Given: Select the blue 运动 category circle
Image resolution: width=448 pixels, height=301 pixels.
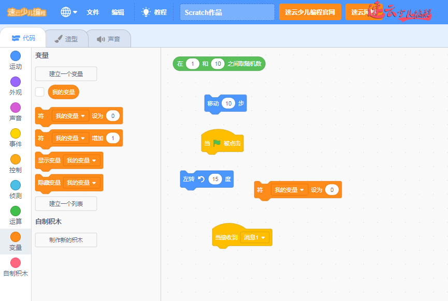Looking at the screenshot, I should click(16, 56).
